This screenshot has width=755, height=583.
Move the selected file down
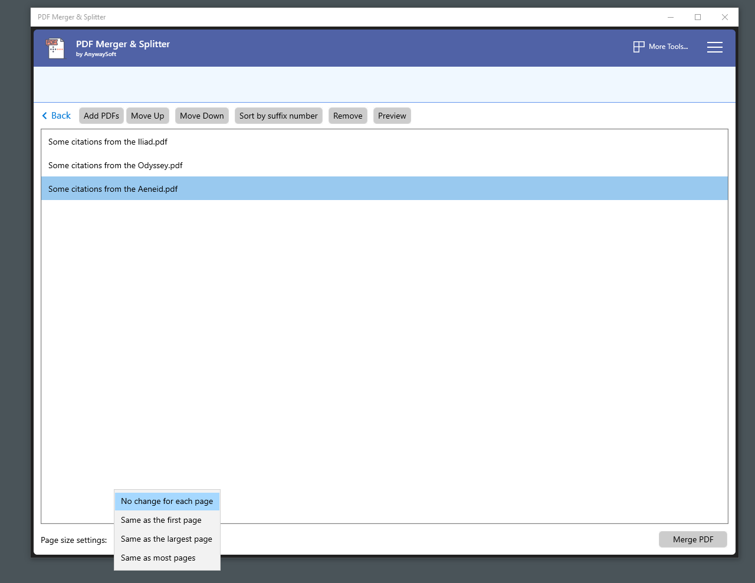(202, 116)
